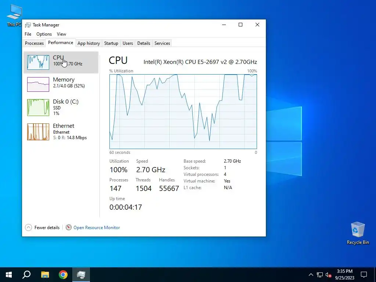The height and width of the screenshot is (282, 376).
Task: Click Ethernet rate text 14.8 Mbps
Action: pyautogui.click(x=77, y=138)
